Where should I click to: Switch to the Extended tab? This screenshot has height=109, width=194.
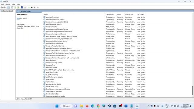coord(20,99)
